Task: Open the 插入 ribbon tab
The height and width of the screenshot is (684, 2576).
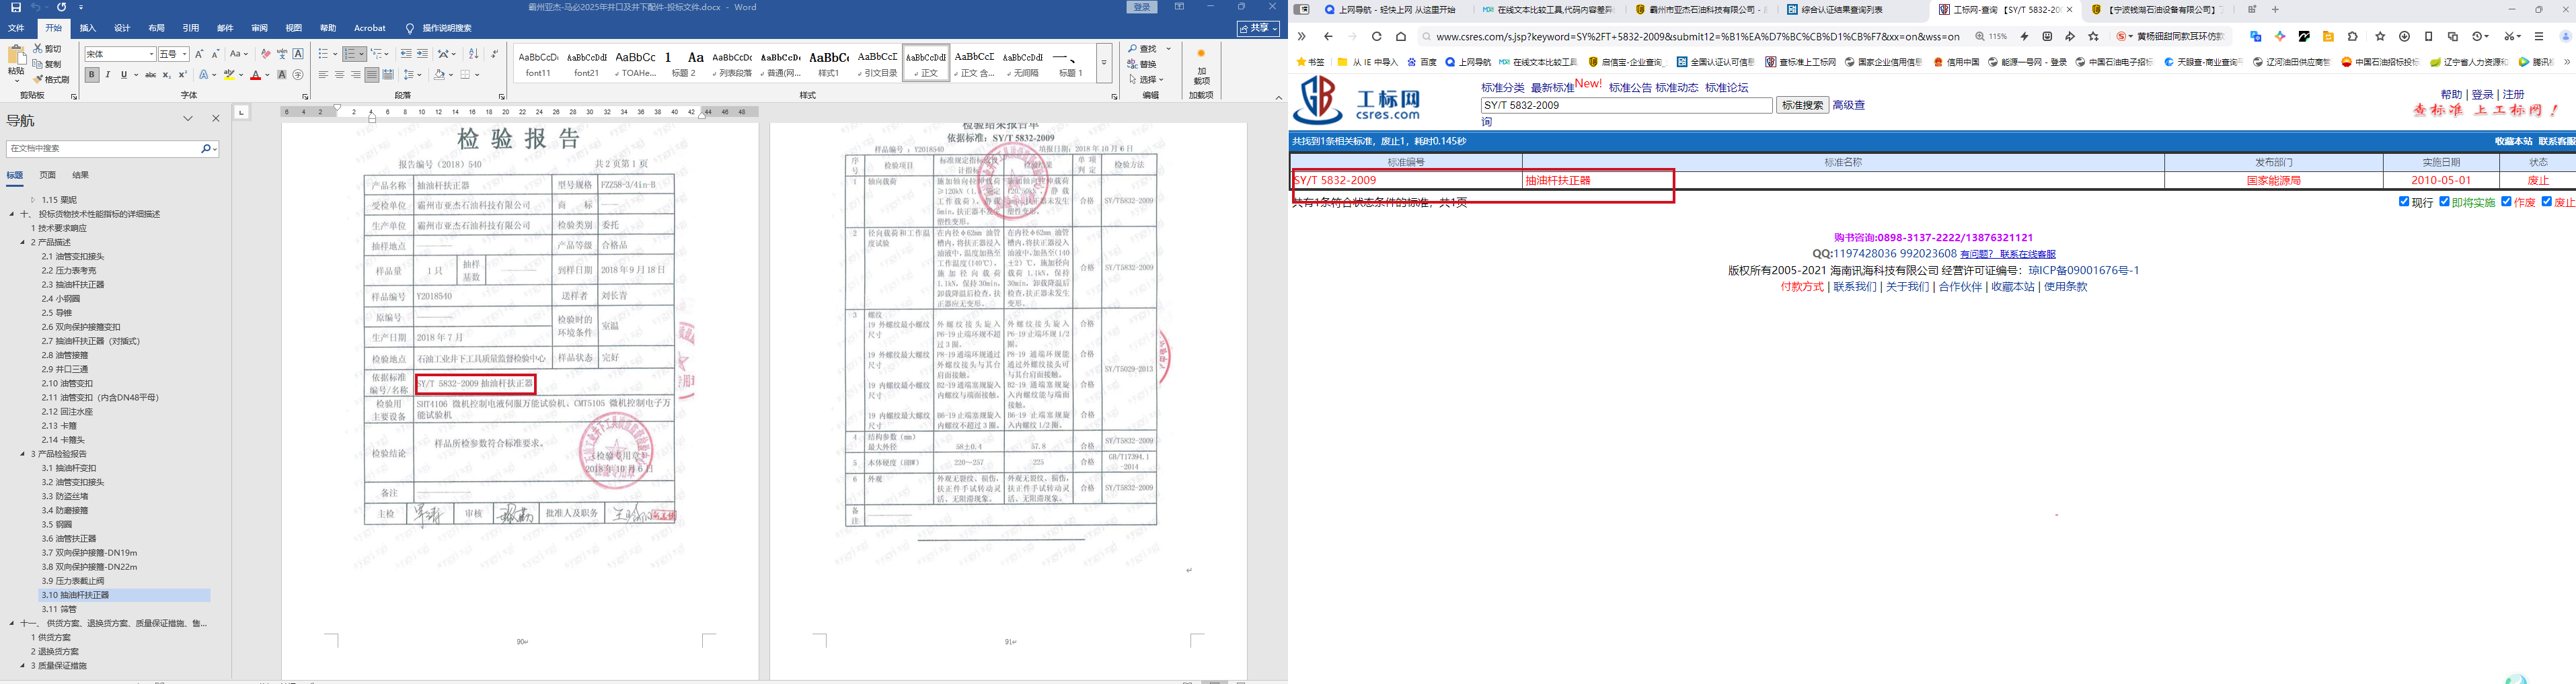Action: 88,28
